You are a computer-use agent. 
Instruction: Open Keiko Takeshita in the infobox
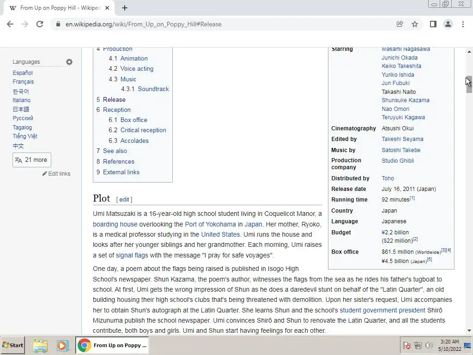401,66
